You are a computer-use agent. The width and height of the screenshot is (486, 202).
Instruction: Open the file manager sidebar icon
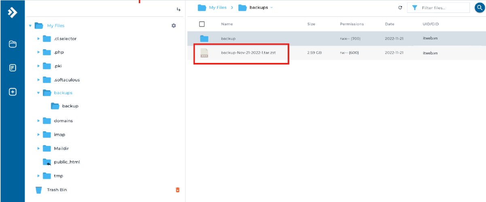[13, 44]
